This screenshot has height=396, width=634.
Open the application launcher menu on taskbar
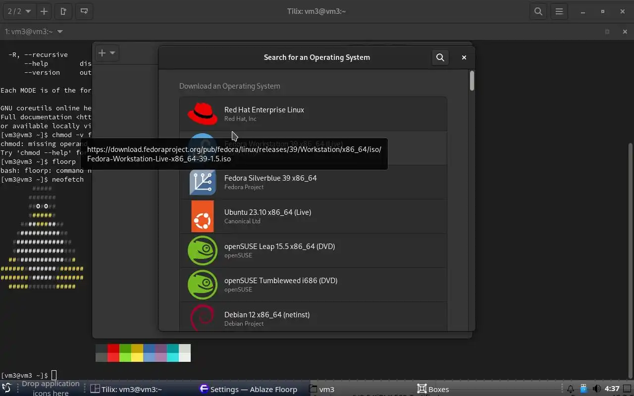6,389
